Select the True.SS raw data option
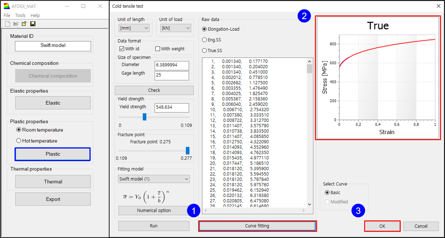The height and width of the screenshot is (238, 445). tap(212, 51)
